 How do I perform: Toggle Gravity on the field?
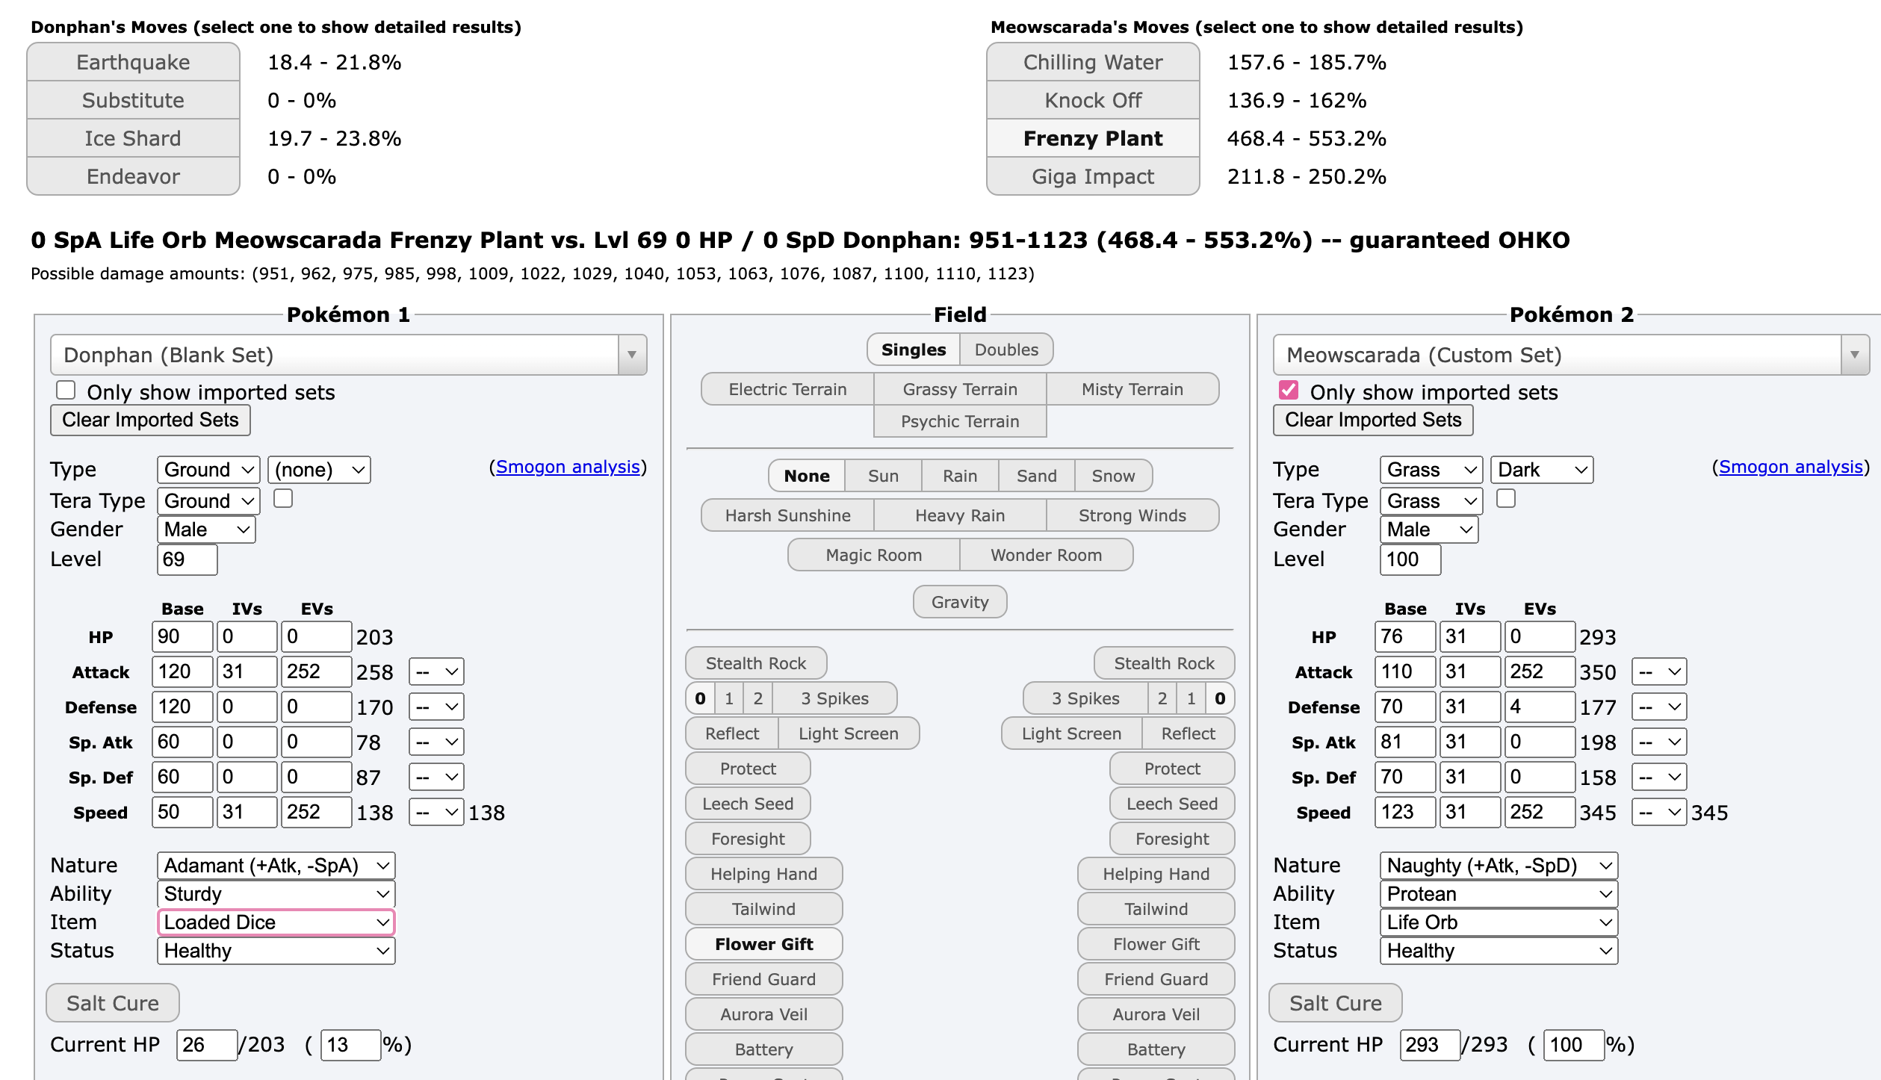point(960,602)
